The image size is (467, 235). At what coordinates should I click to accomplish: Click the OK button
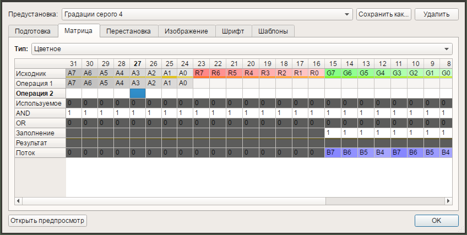(436, 221)
